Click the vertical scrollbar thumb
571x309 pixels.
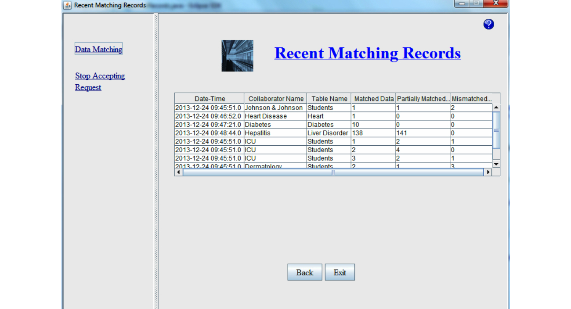496,130
